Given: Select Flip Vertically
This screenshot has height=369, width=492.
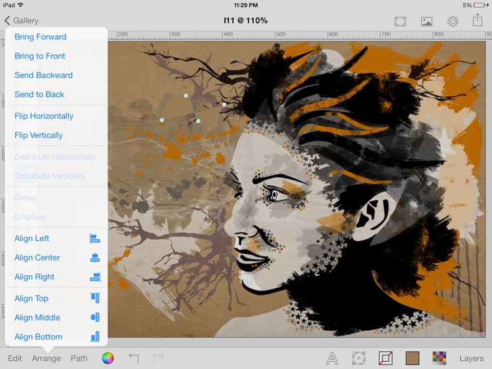Looking at the screenshot, I should coord(39,136).
